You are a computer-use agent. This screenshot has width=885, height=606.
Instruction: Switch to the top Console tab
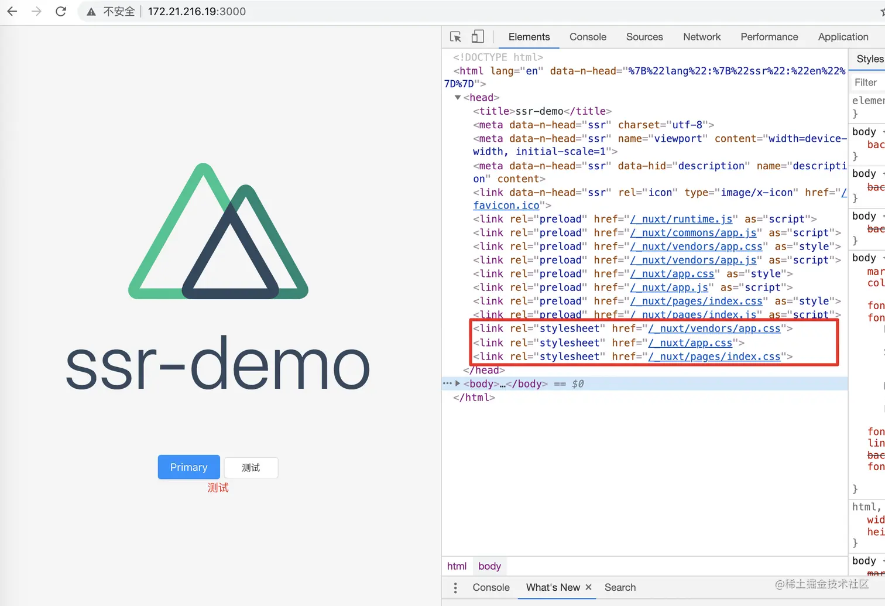(x=588, y=37)
